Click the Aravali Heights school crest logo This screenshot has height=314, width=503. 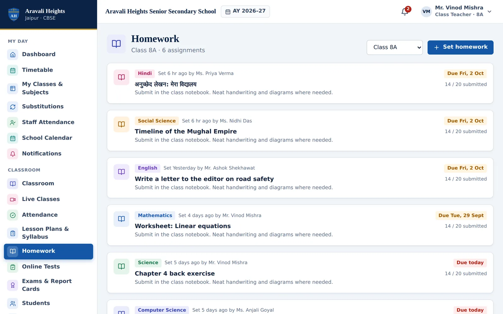point(14,14)
